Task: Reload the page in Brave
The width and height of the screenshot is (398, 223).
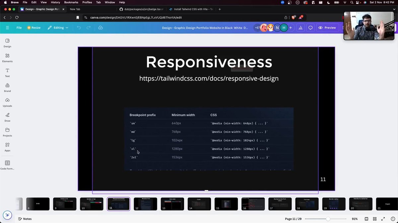Action: click(x=17, y=18)
